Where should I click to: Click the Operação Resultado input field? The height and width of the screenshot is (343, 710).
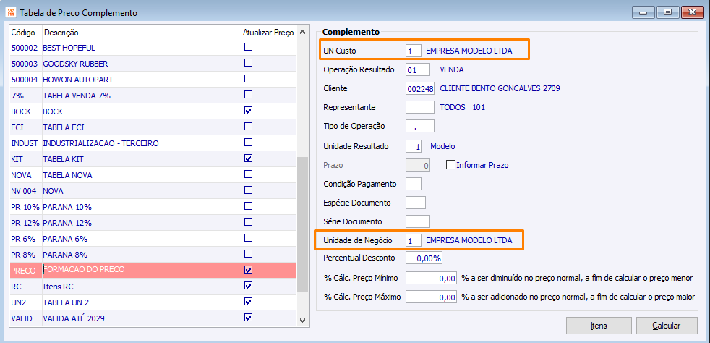click(x=417, y=69)
